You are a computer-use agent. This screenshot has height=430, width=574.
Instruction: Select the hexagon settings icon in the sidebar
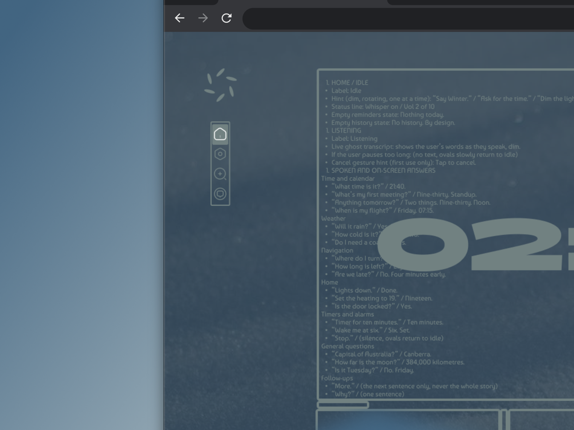[220, 154]
